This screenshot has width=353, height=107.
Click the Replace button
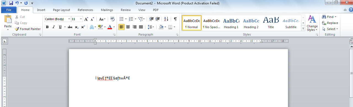pos(330,23)
